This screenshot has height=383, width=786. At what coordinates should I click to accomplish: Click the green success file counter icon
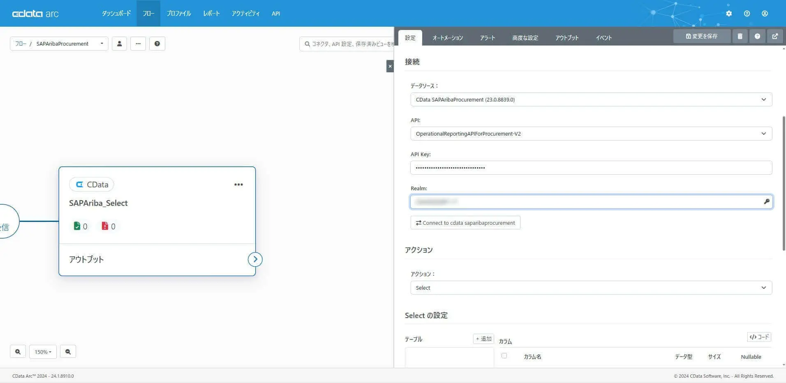pyautogui.click(x=77, y=226)
